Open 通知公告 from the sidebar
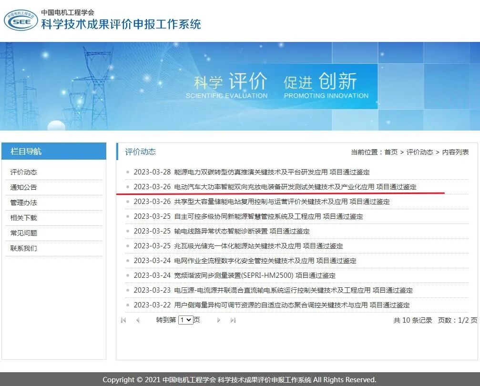This screenshot has width=480, height=386. coord(23,187)
